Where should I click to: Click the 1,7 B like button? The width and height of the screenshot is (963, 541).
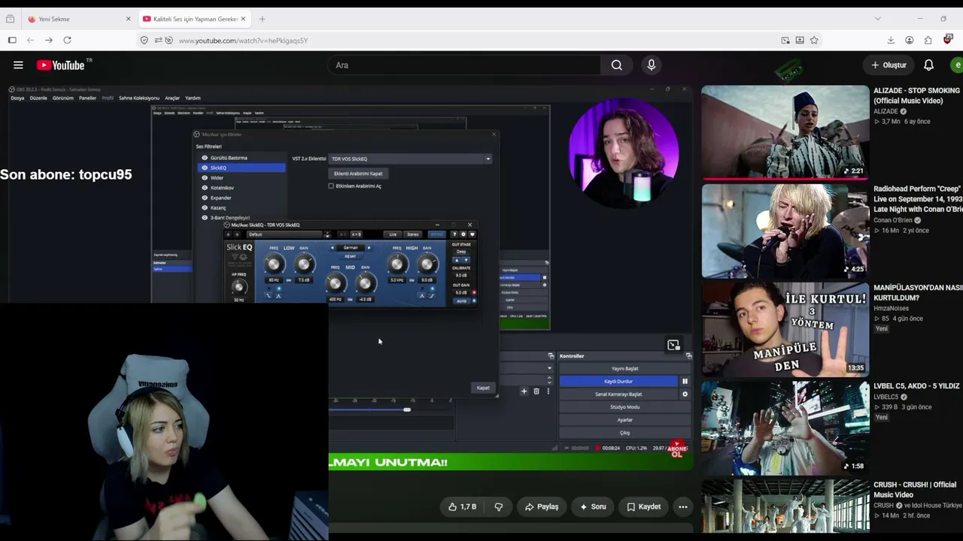[462, 507]
